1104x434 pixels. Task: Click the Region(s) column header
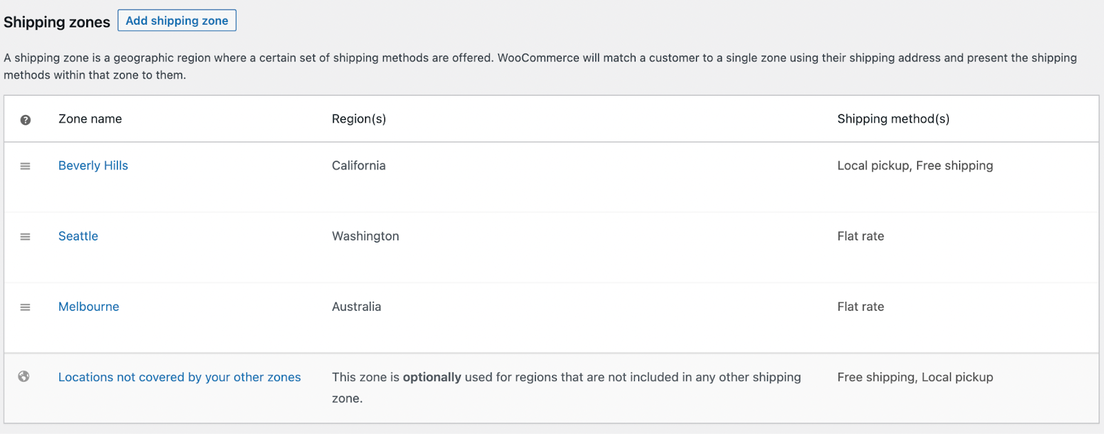pos(359,118)
